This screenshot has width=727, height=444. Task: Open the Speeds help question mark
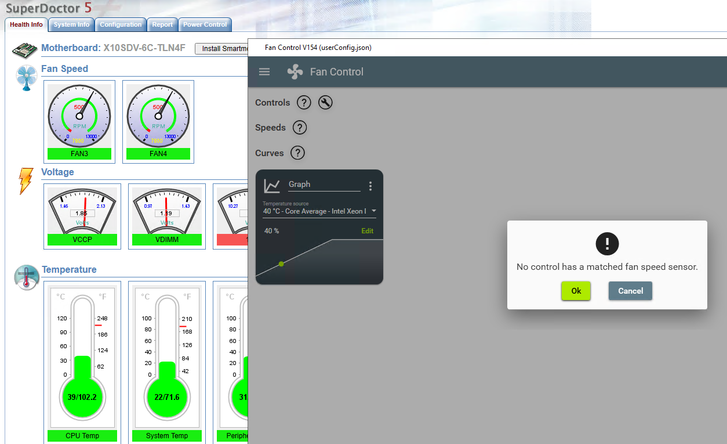coord(300,128)
